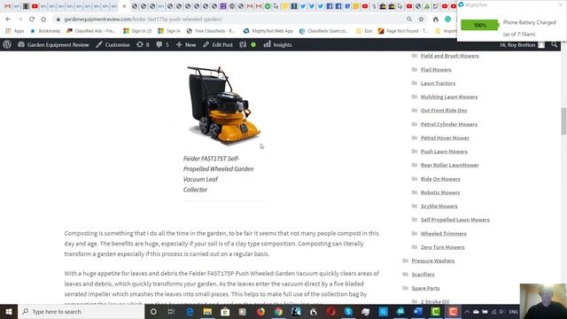Viewport: 567px width, 319px height.
Task: Click the OneDrive cloud tray icon
Action: tap(477, 311)
